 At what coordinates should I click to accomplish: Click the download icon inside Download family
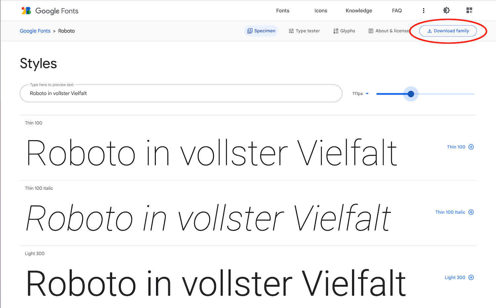click(x=429, y=31)
